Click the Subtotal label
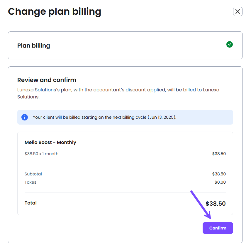The image size is (251, 248). [x=33, y=174]
